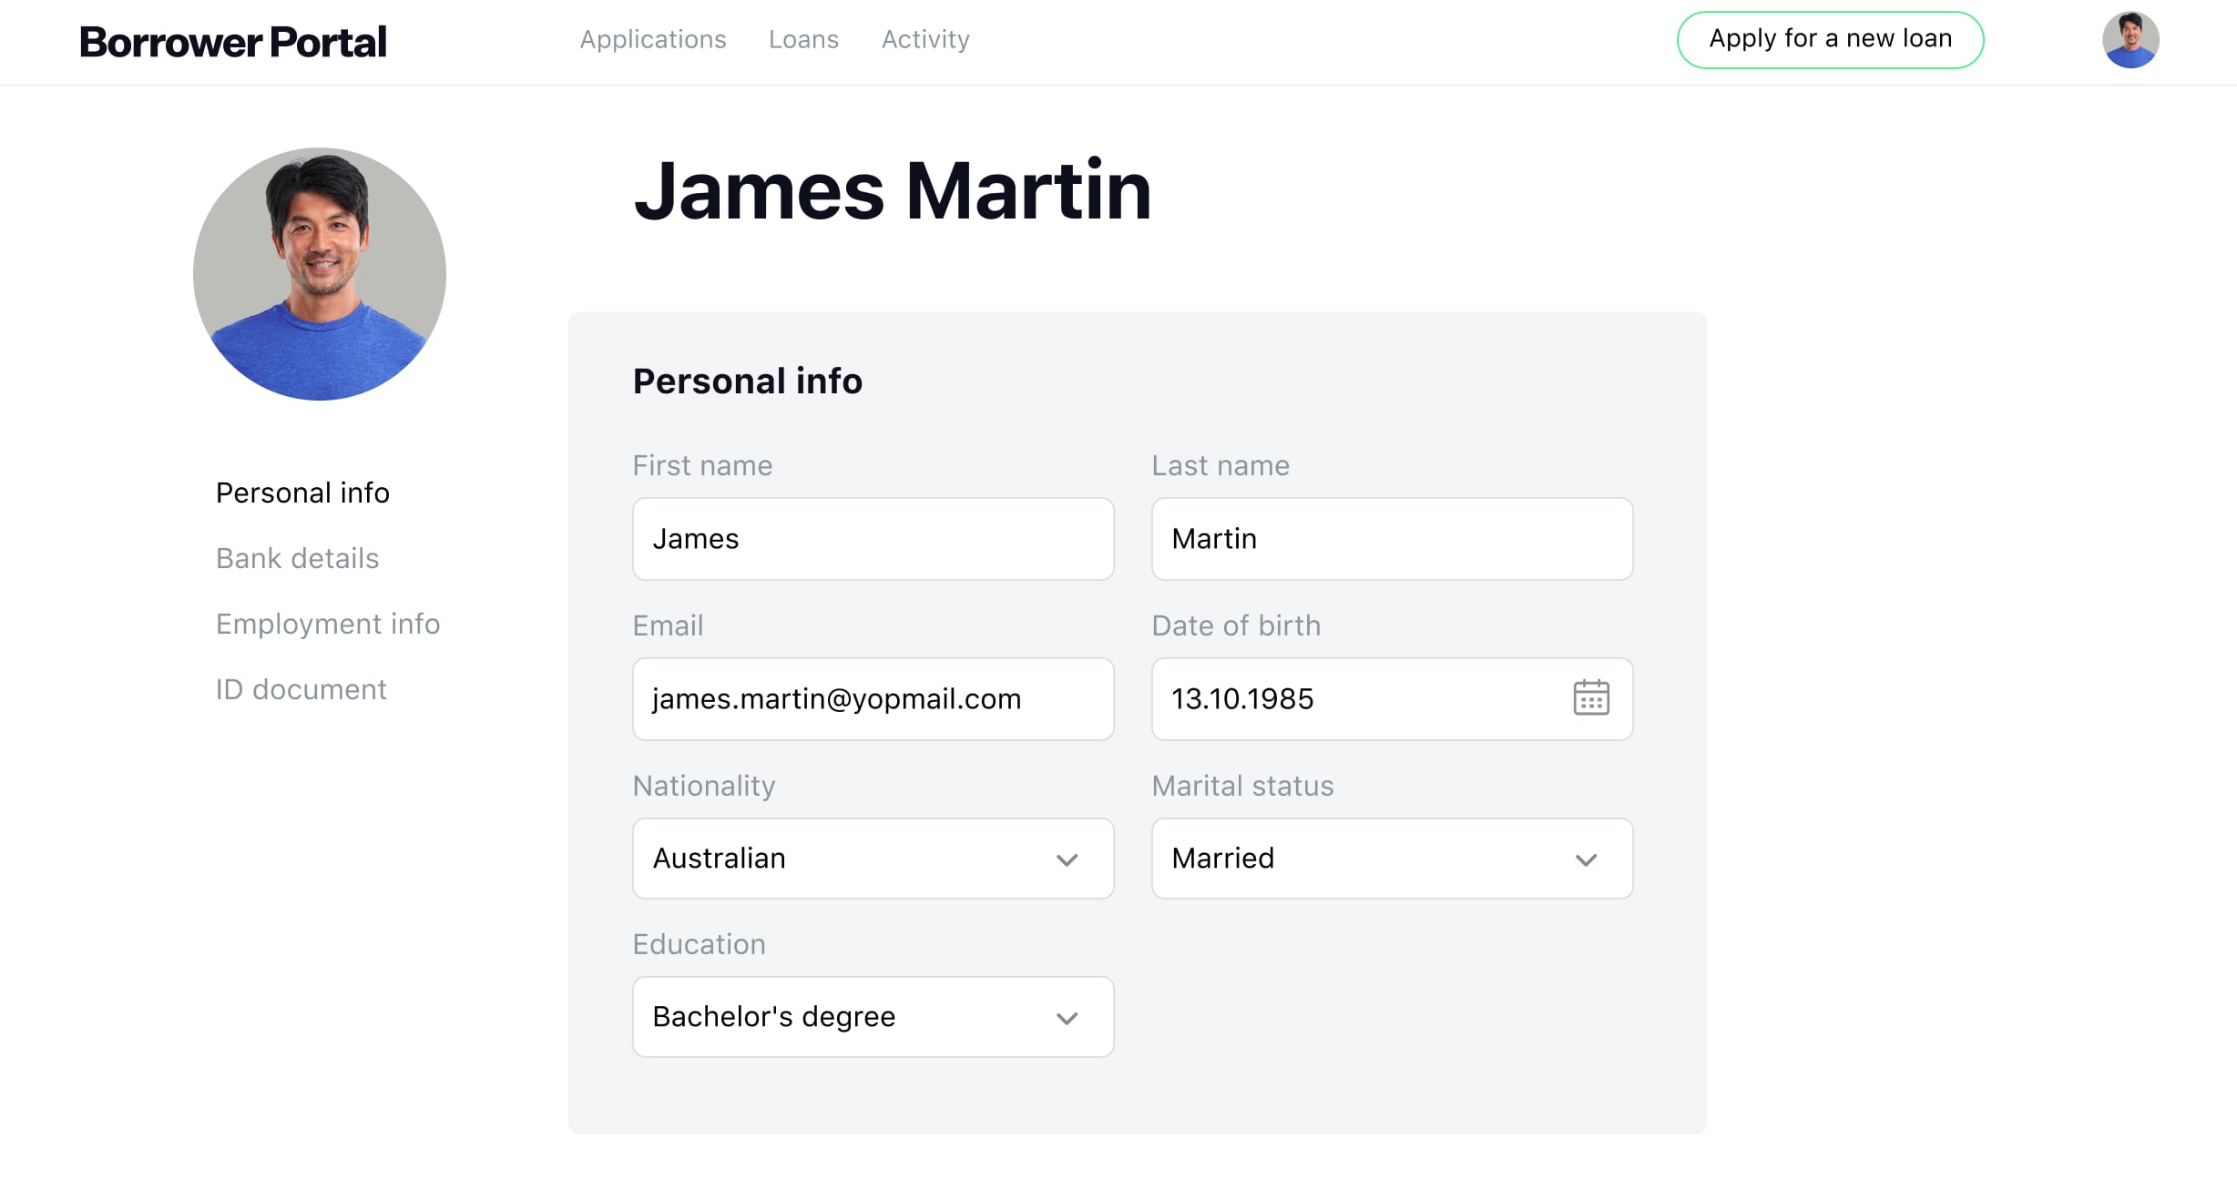Go to ID document section
Image resolution: width=2237 pixels, height=1200 pixels.
pos(301,689)
